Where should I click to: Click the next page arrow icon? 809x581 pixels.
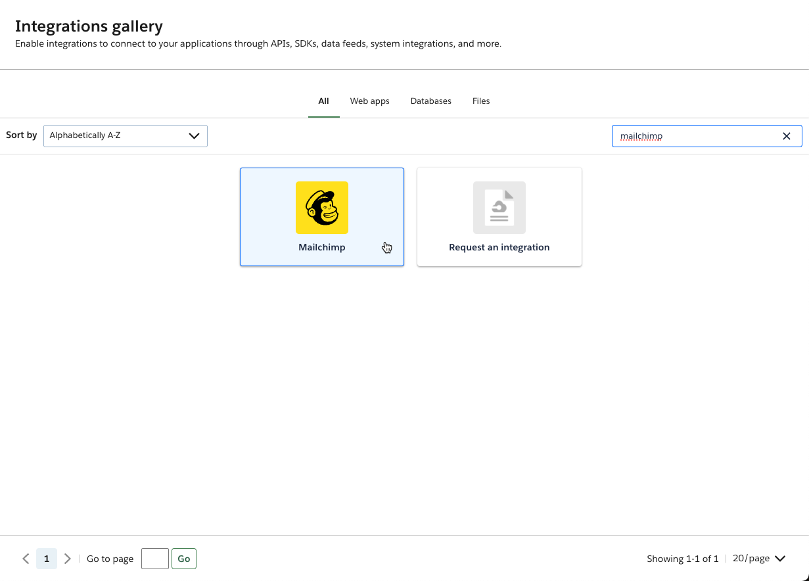[x=67, y=558]
